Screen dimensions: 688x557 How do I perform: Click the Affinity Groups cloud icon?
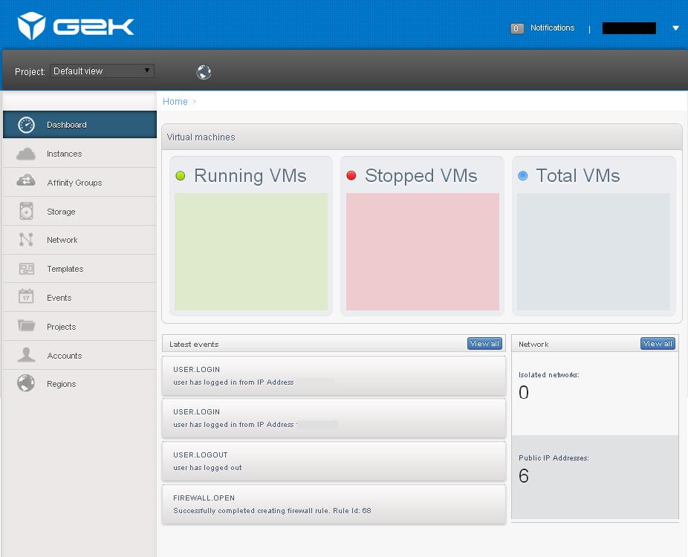coord(26,182)
